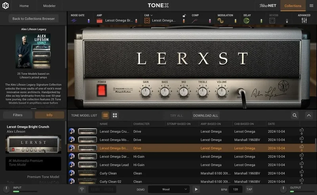This screenshot has width=317, height=195.
Task: Toggle the Amp power LED
Action: pos(136,21)
